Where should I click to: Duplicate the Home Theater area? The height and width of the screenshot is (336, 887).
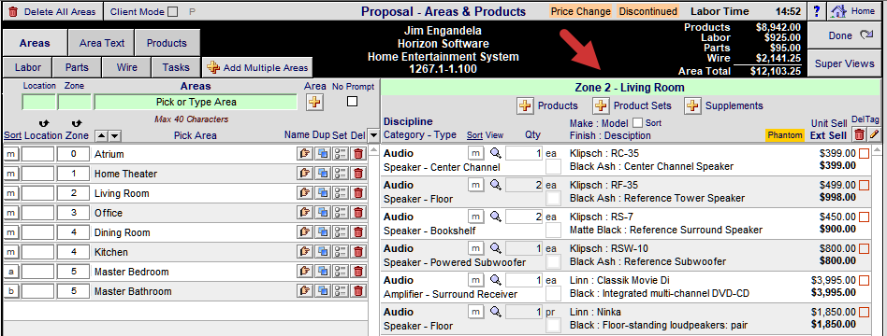pos(323,174)
